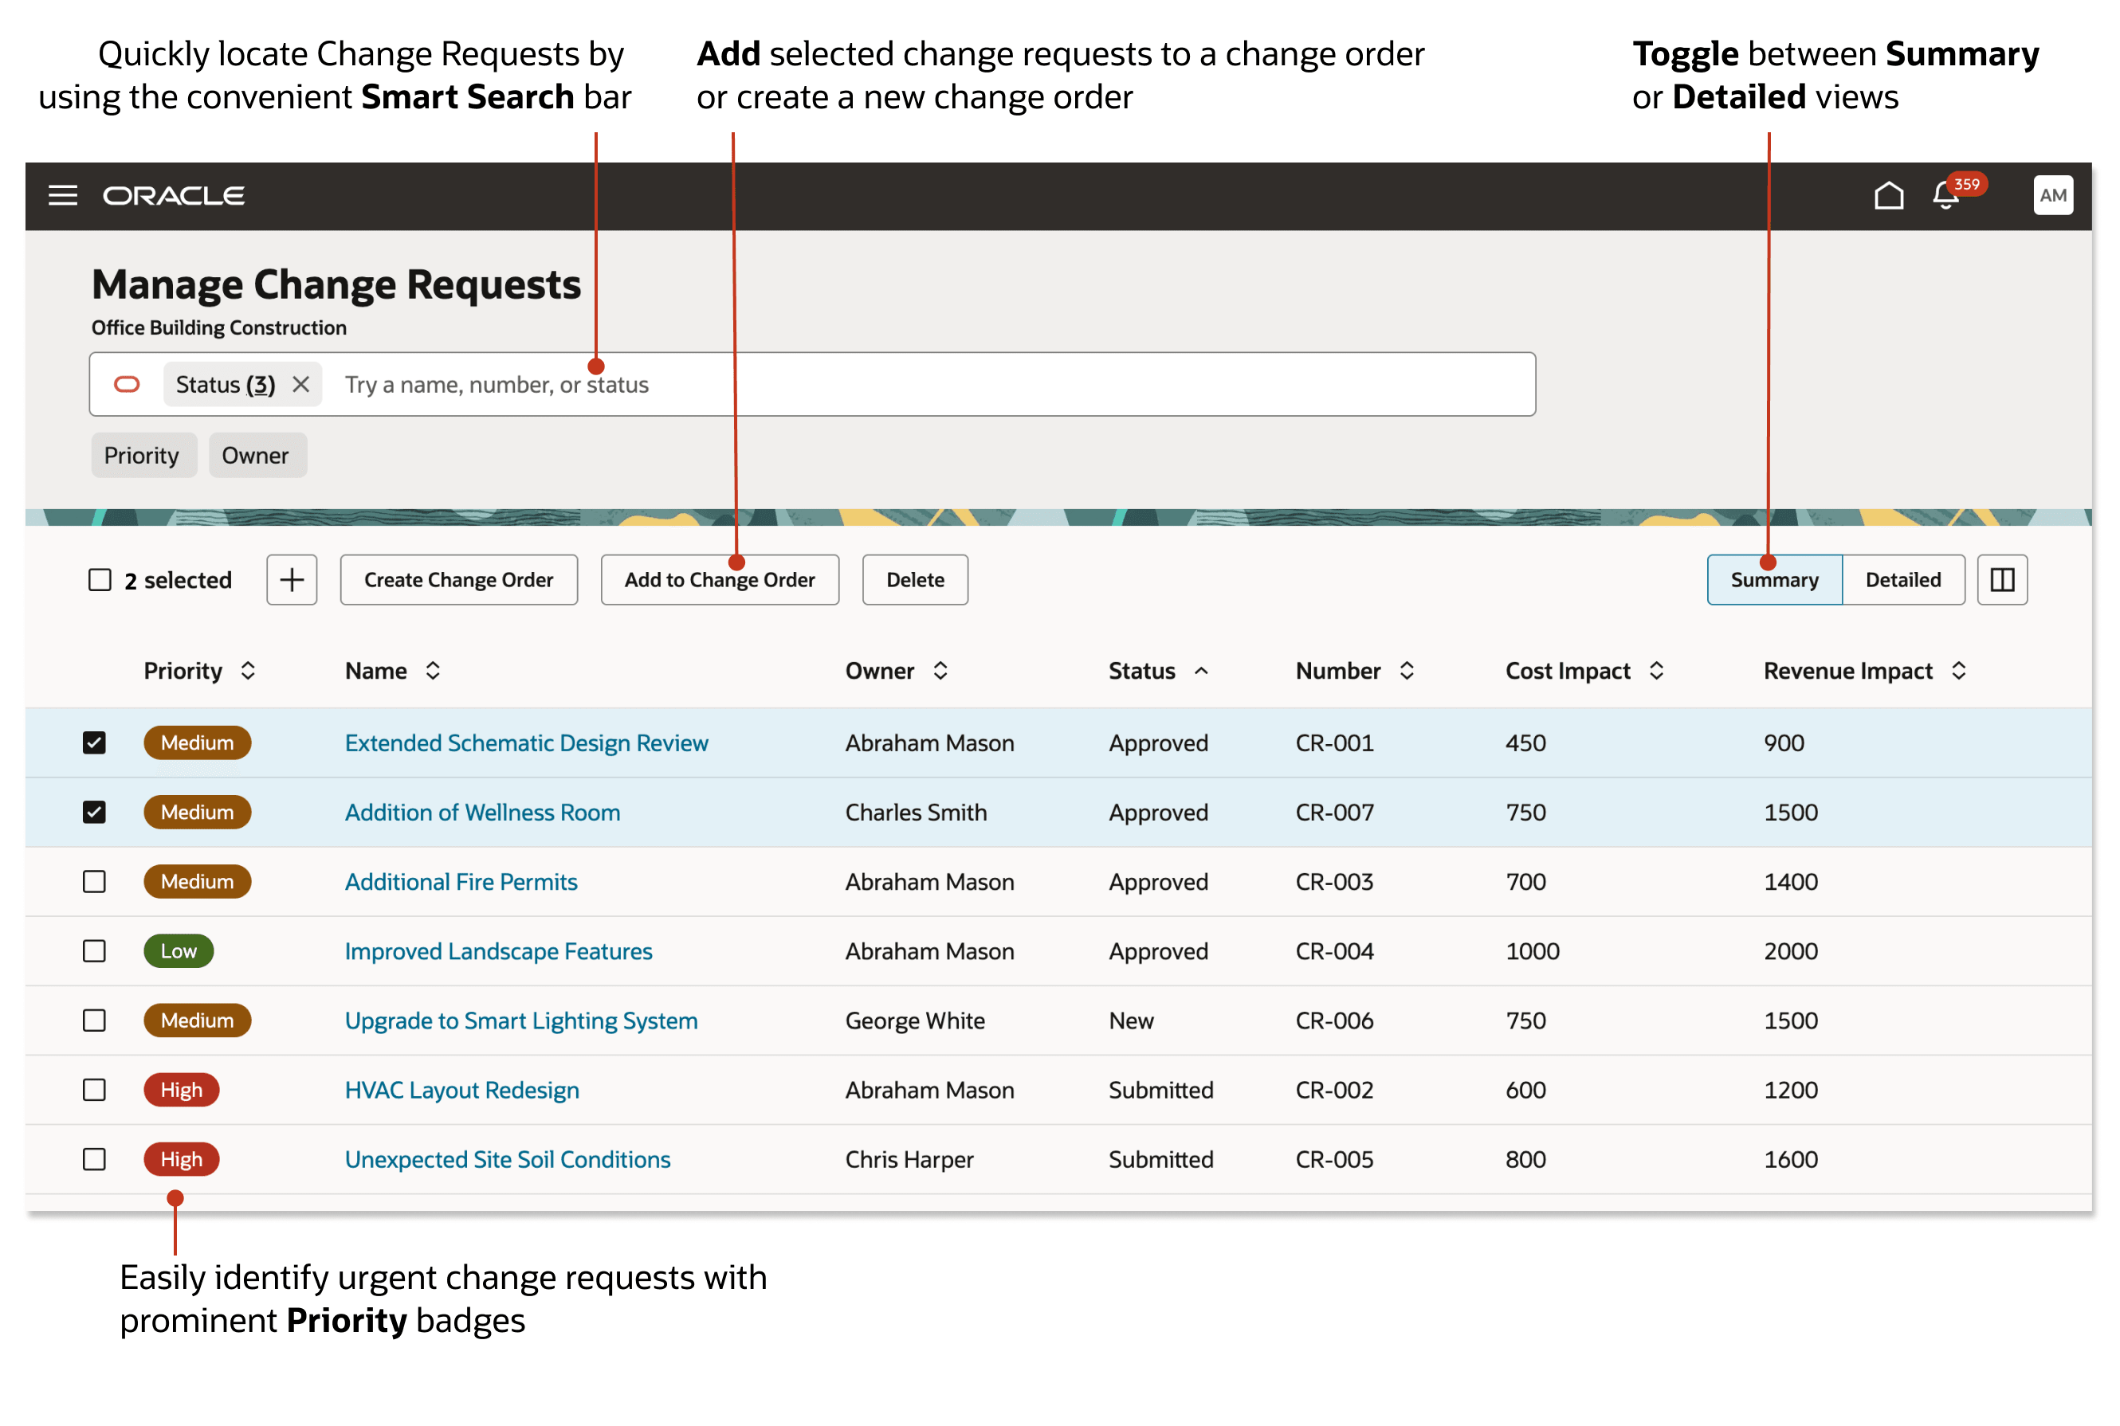This screenshot has height=1426, width=2120.
Task: Open the Addition of Wellness Room link
Action: coord(482,812)
